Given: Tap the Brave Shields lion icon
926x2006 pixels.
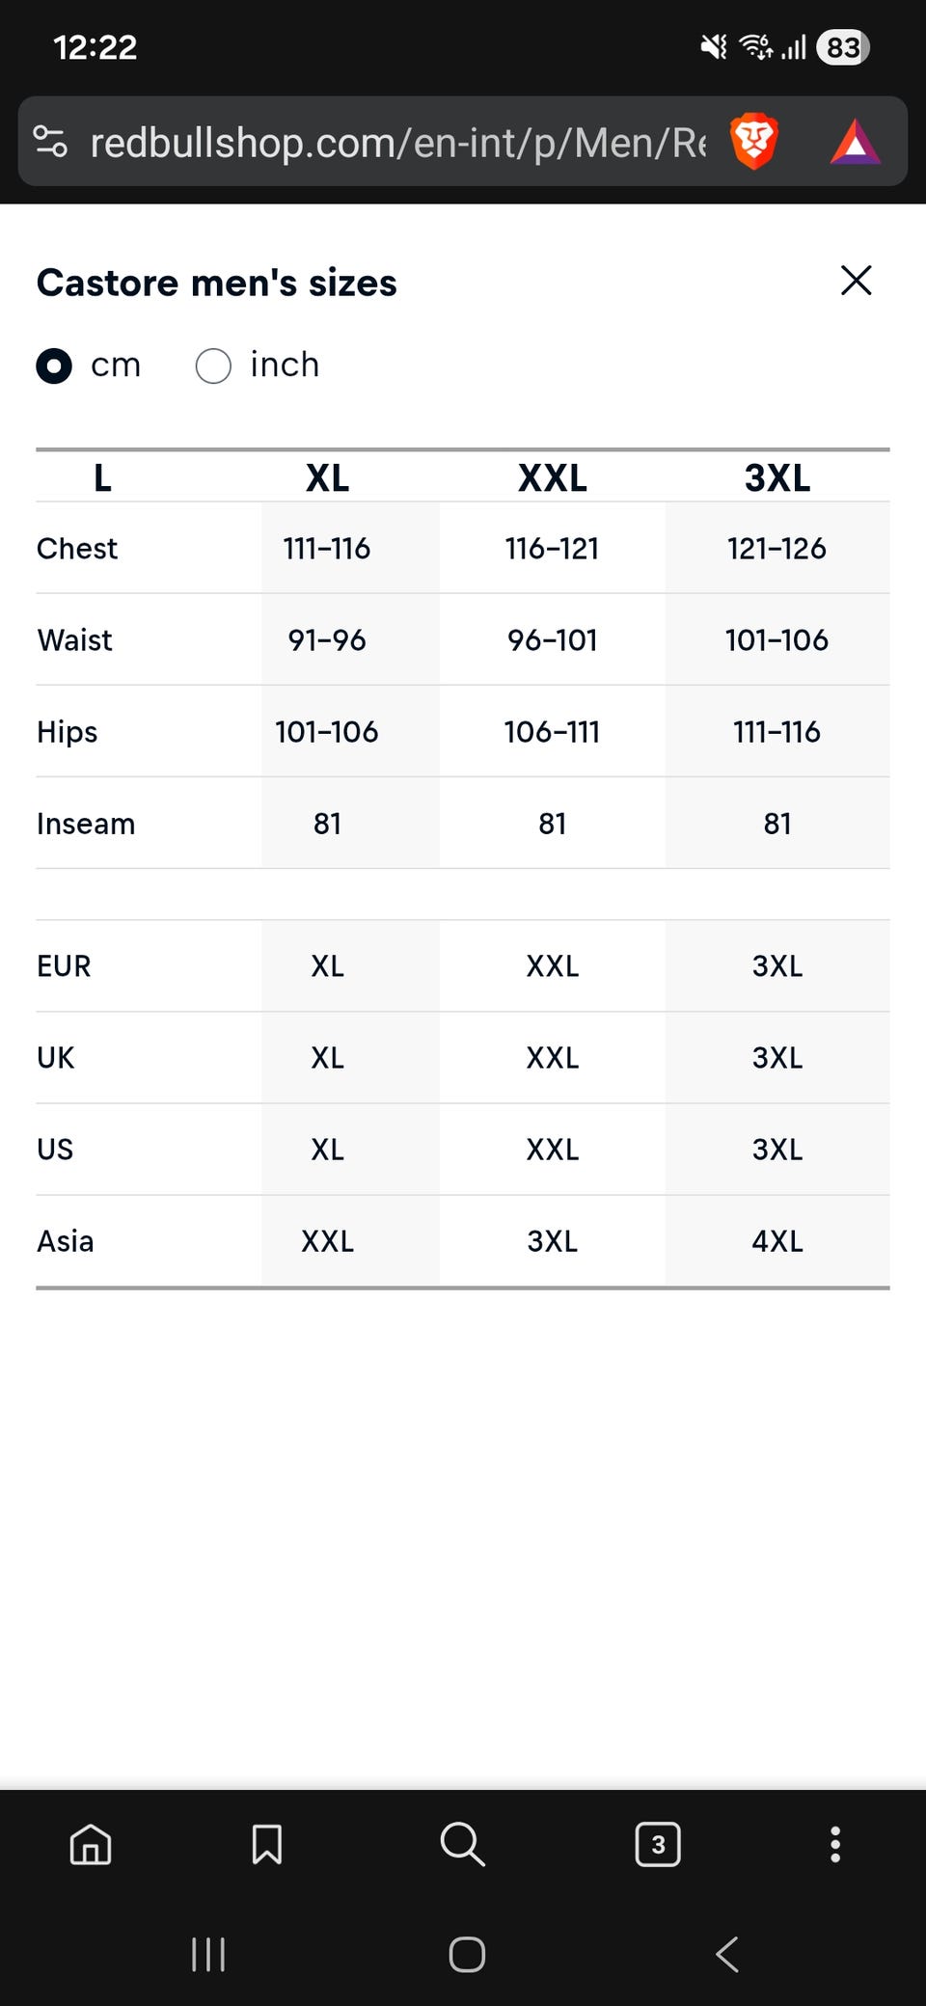Looking at the screenshot, I should point(754,142).
